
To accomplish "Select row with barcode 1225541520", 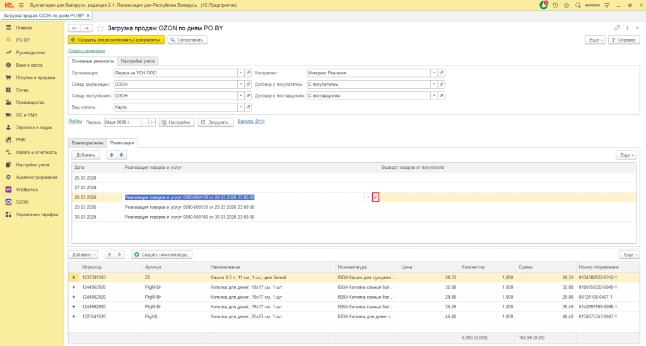I will [x=354, y=316].
